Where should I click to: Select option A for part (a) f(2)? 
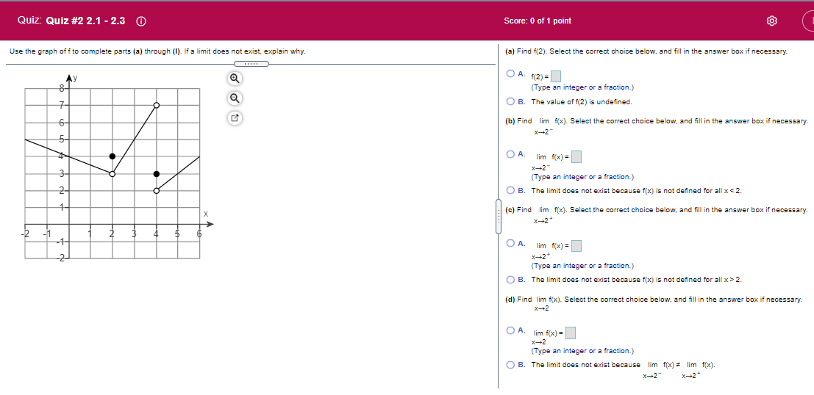tap(511, 74)
